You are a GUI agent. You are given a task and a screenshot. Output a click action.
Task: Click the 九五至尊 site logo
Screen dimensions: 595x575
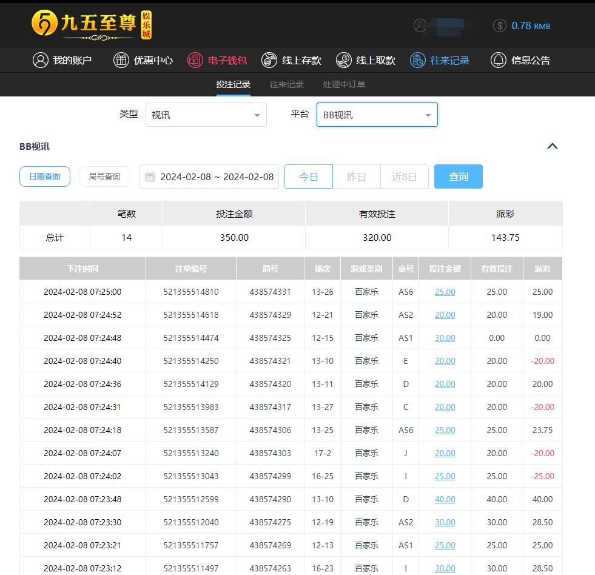pos(92,25)
